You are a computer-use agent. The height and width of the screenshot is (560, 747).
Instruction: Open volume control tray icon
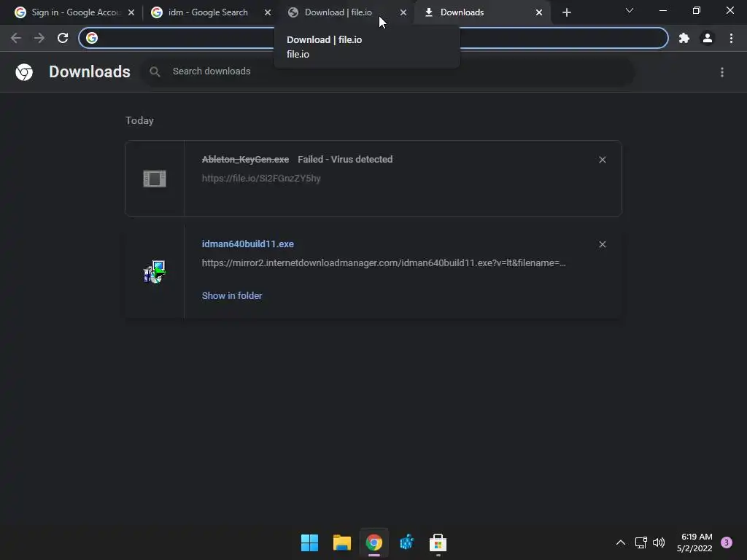click(x=659, y=542)
